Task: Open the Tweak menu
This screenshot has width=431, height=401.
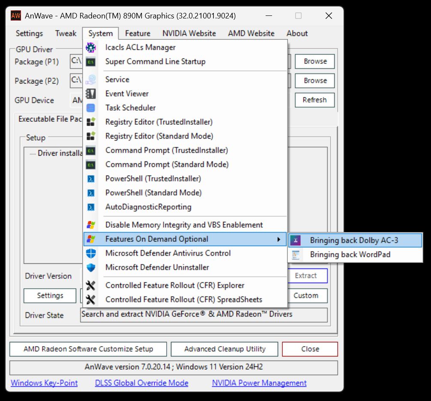Action: 66,33
